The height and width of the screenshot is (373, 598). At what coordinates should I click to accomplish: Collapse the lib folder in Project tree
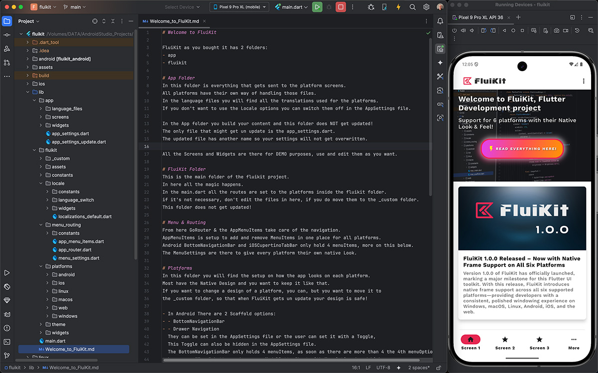[28, 92]
